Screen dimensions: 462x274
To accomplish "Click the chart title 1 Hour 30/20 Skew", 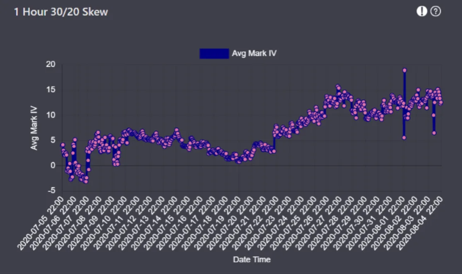I will 61,12.
